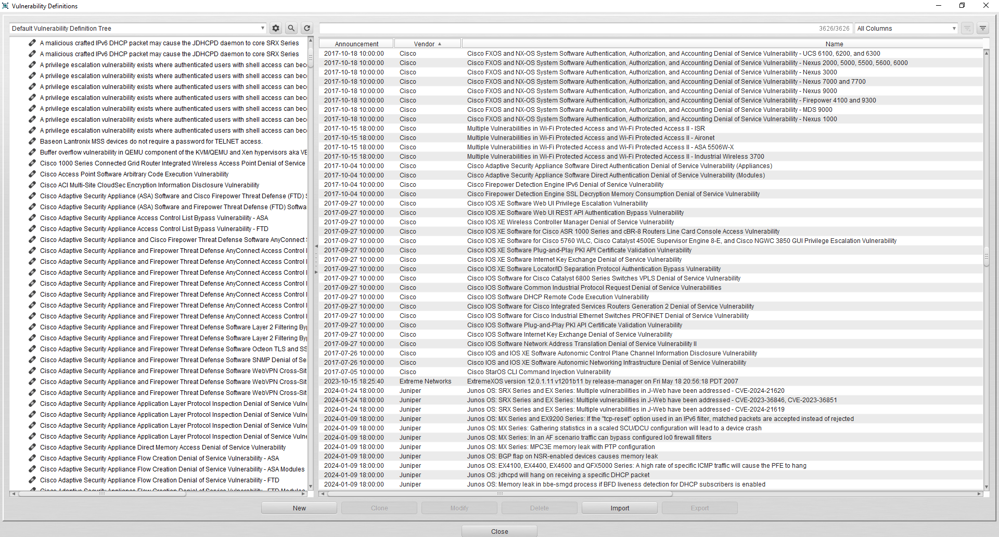
Task: Select Cisco IOS Software Network Address Translation row
Action: click(x=651, y=344)
